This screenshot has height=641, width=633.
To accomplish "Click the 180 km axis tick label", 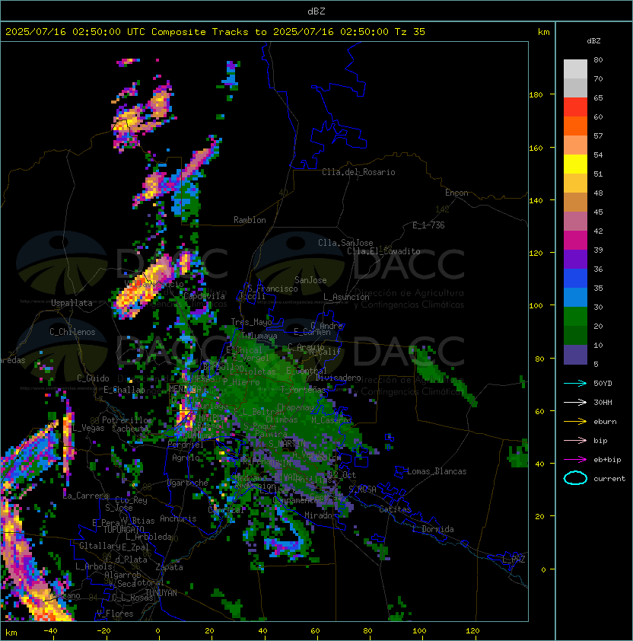I will click(536, 94).
